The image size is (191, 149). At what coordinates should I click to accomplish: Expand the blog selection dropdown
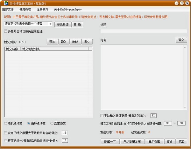[x=50, y=24]
